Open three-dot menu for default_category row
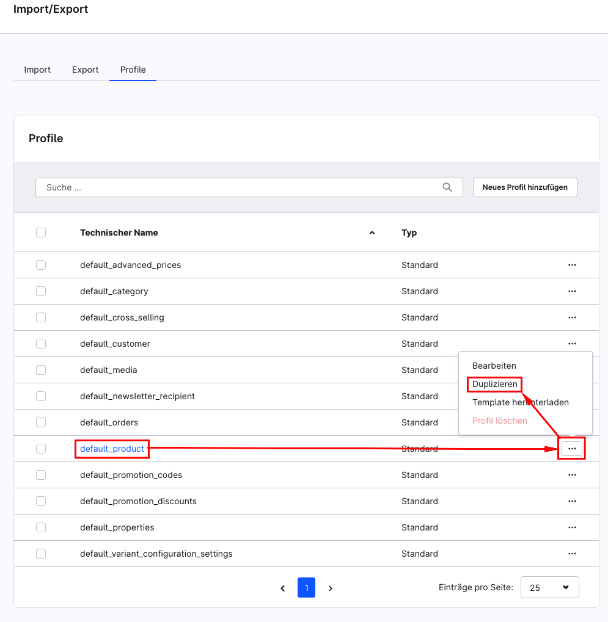Image resolution: width=608 pixels, height=622 pixels. click(x=572, y=291)
